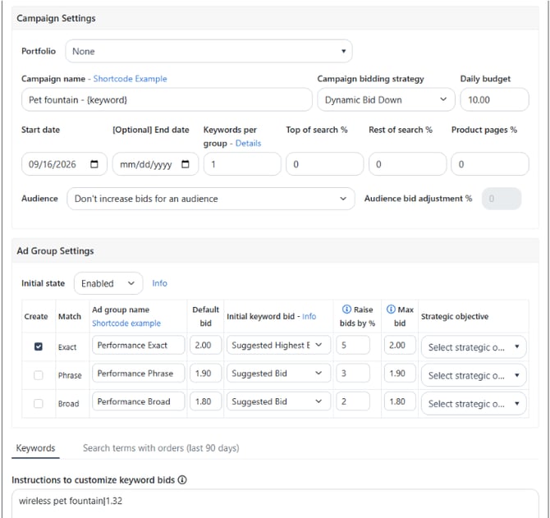Check the Phrase match create checkbox

click(x=39, y=375)
